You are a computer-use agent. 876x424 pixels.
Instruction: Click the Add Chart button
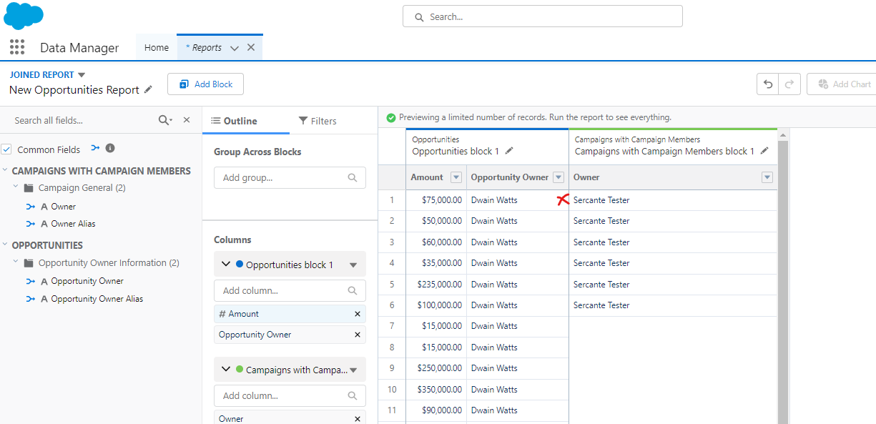(x=842, y=84)
